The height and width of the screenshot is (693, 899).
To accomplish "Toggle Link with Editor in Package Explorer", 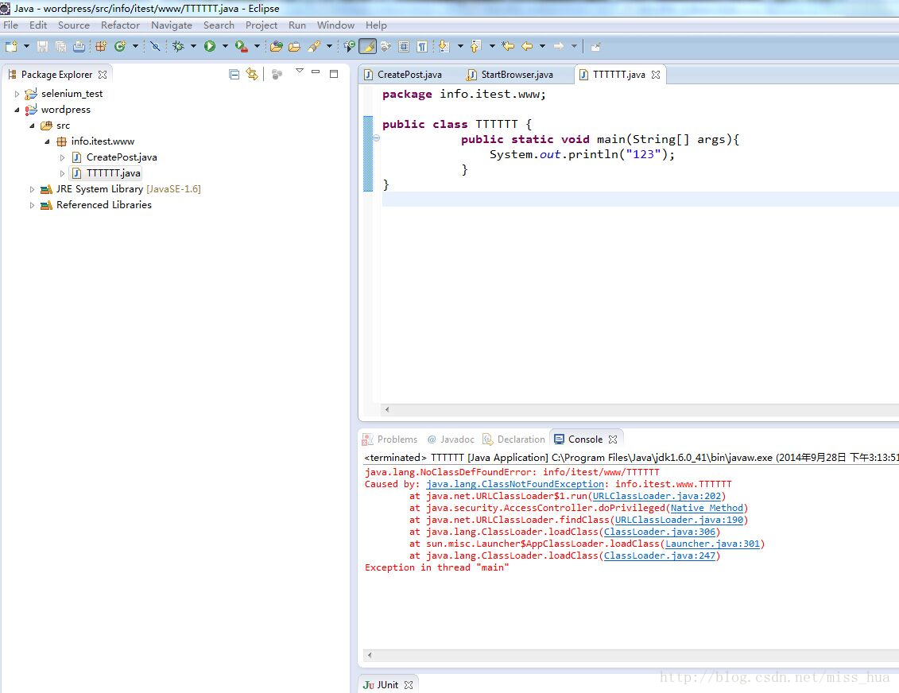I will (x=252, y=74).
